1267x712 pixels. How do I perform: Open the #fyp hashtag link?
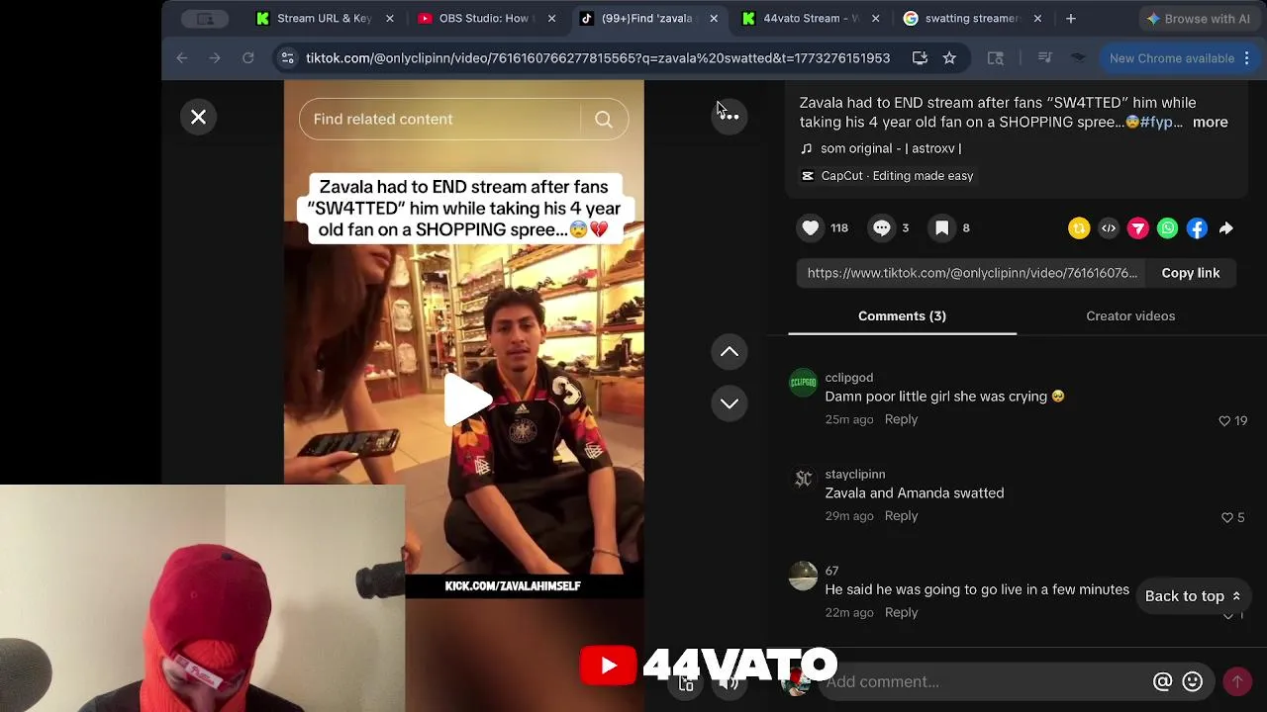coord(1160,123)
